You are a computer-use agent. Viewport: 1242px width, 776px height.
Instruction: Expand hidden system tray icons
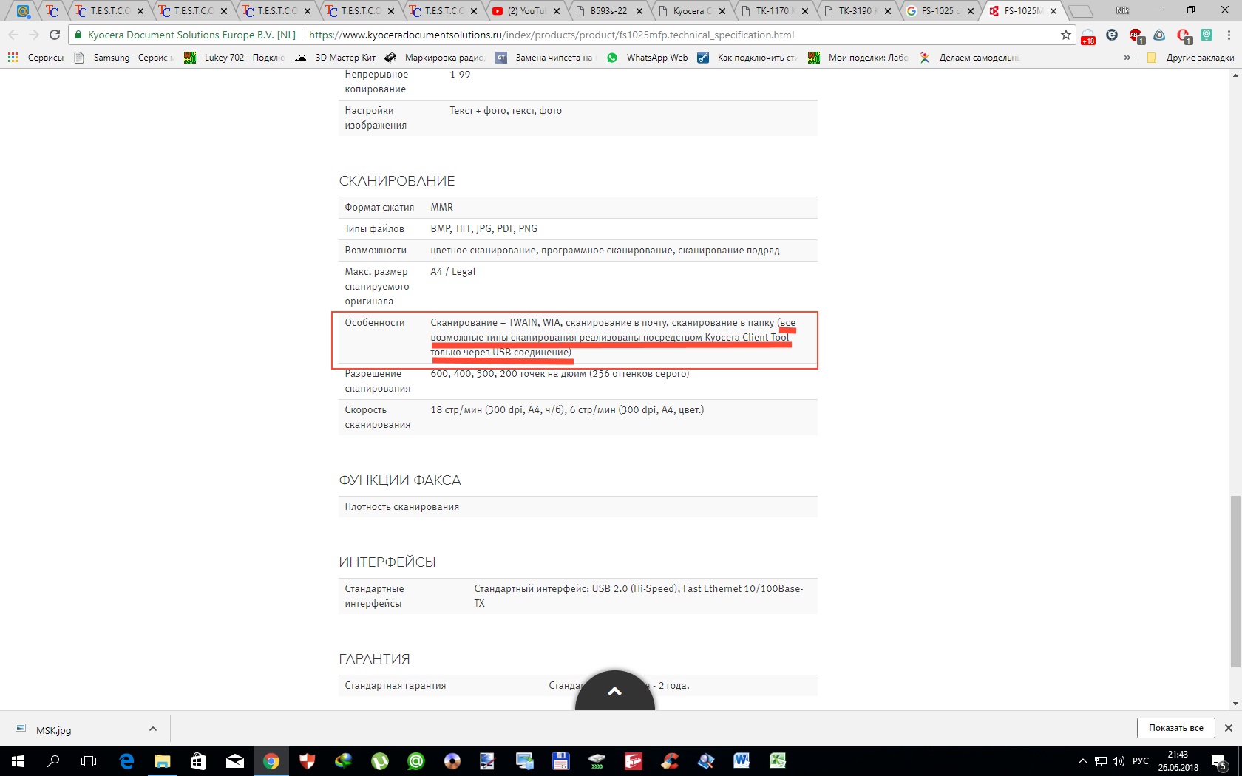pyautogui.click(x=1082, y=760)
